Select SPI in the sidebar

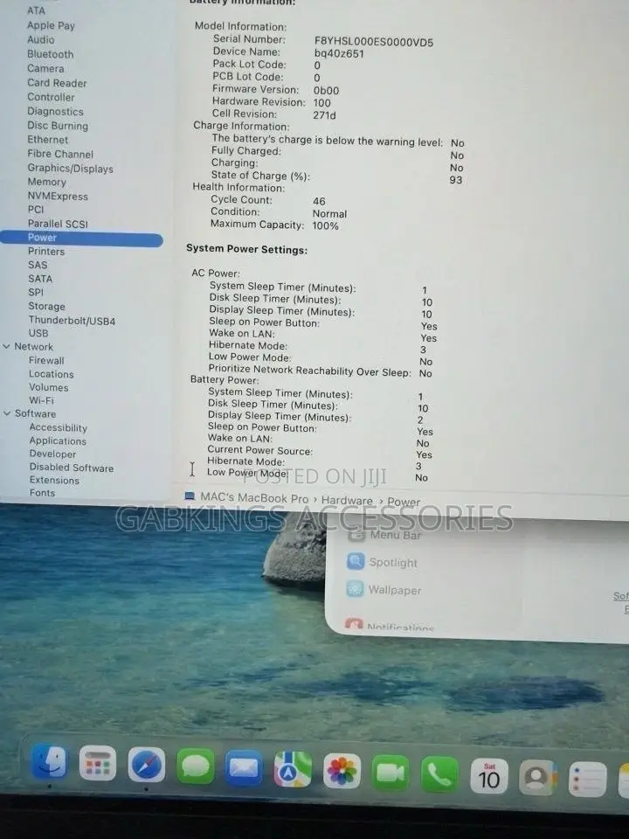[x=36, y=292]
